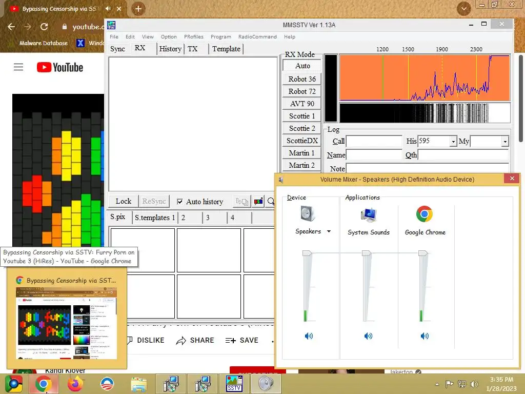This screenshot has width=525, height=394.
Task: Click the System Sounds icon
Action: point(368,215)
